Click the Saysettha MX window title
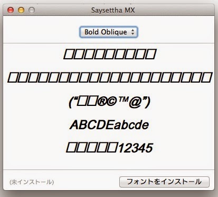 [x=113, y=10]
